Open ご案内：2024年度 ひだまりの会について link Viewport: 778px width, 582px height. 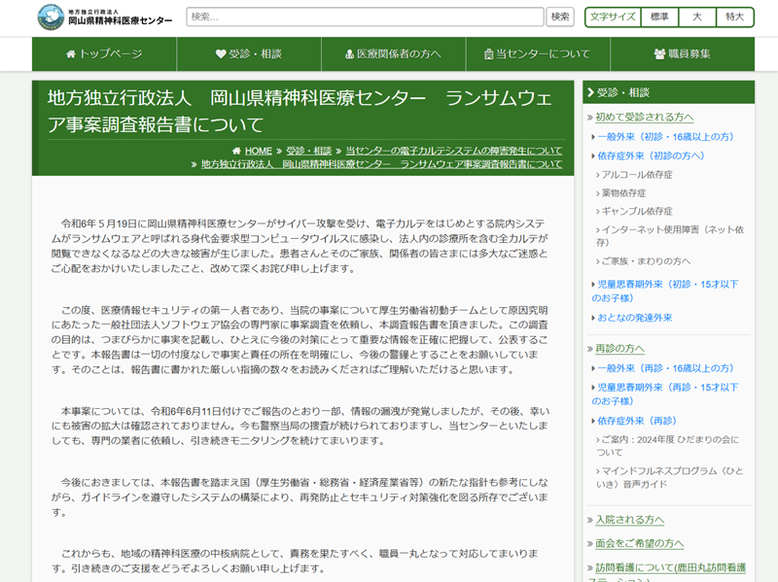[x=667, y=446]
